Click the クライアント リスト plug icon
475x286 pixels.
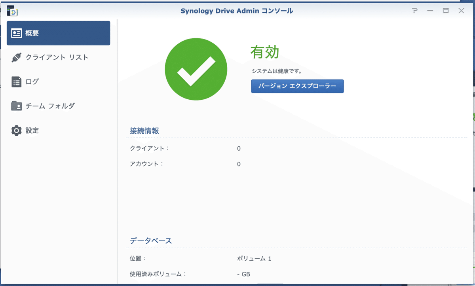16,57
